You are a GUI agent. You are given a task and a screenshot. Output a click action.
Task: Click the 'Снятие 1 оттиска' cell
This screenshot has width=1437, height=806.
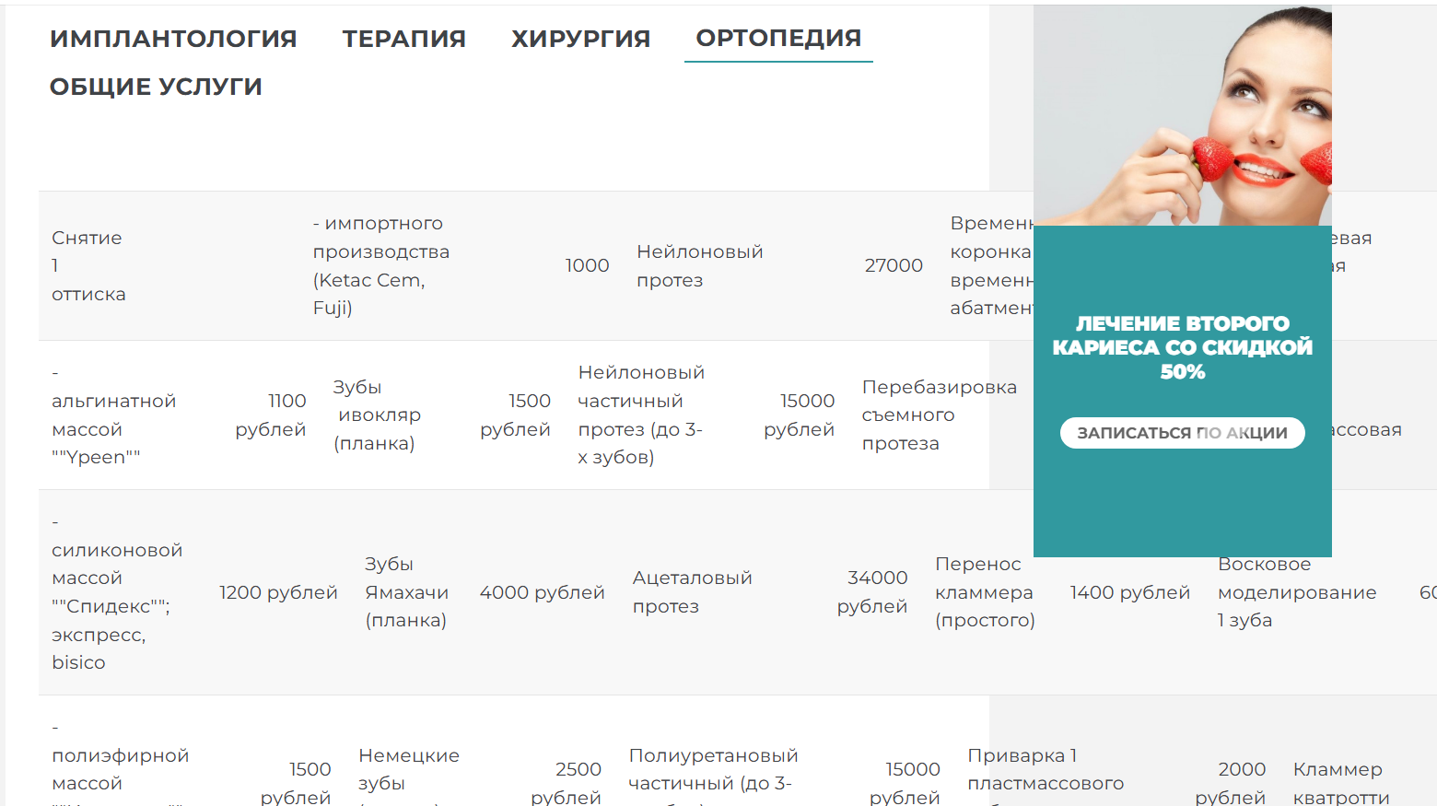pyautogui.click(x=88, y=265)
